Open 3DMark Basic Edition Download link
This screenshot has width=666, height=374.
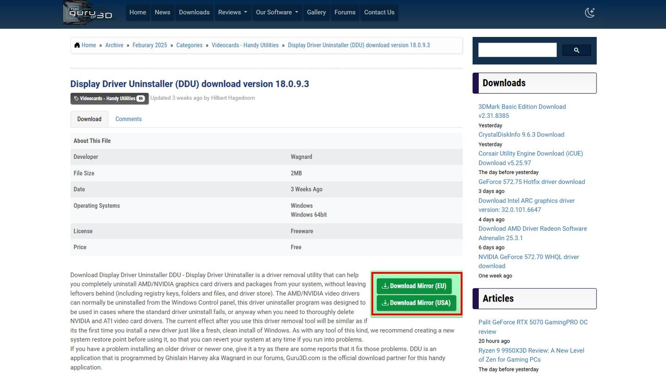click(x=522, y=111)
